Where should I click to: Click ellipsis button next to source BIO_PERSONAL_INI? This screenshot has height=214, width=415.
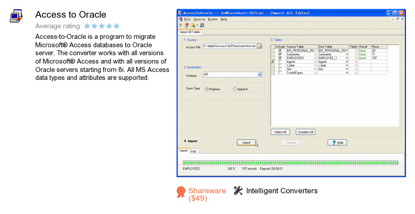(x=315, y=51)
